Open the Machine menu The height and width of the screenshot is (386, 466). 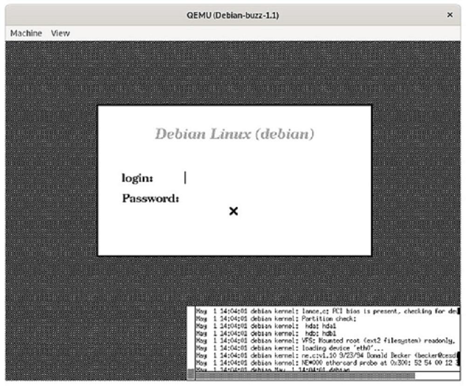point(26,33)
